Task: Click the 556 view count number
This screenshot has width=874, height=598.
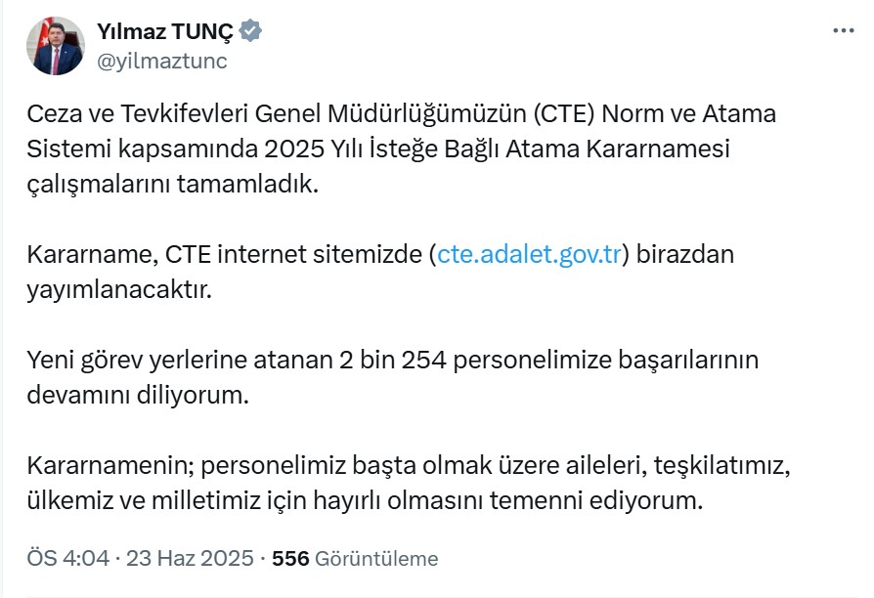Action: tap(290, 559)
